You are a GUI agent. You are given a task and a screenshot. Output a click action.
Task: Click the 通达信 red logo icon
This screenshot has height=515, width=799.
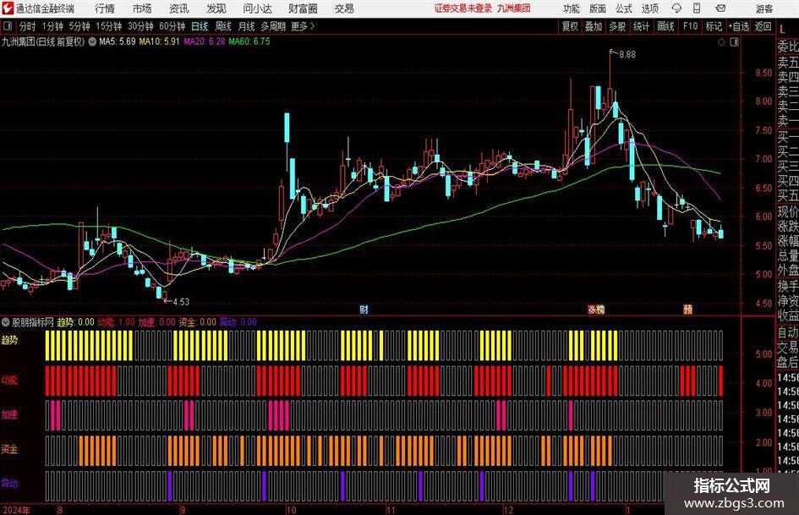coord(8,8)
